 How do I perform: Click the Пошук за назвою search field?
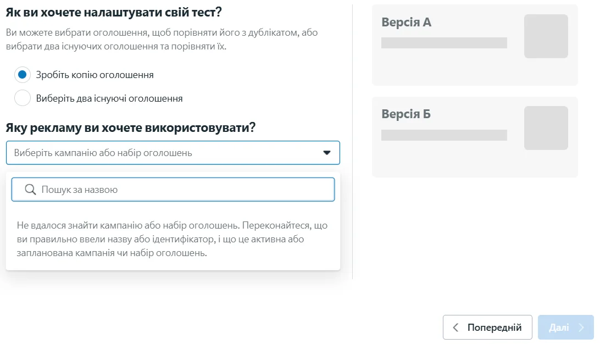(173, 189)
